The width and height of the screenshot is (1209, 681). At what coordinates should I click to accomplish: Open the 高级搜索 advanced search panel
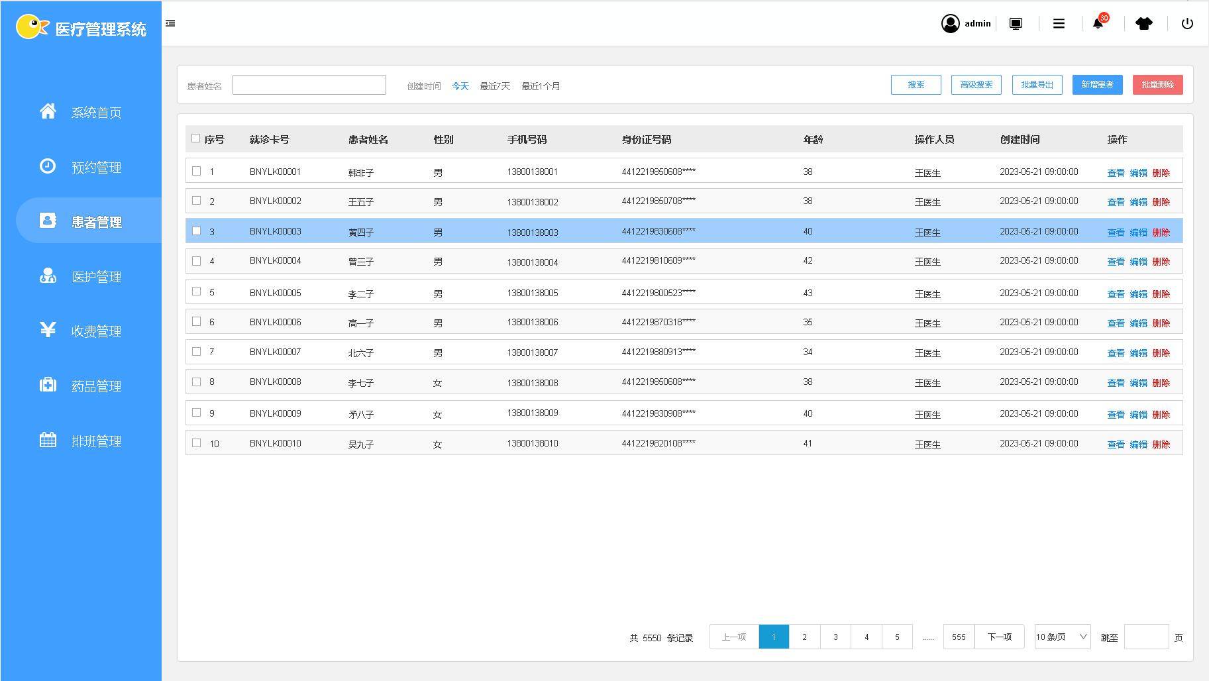click(976, 85)
